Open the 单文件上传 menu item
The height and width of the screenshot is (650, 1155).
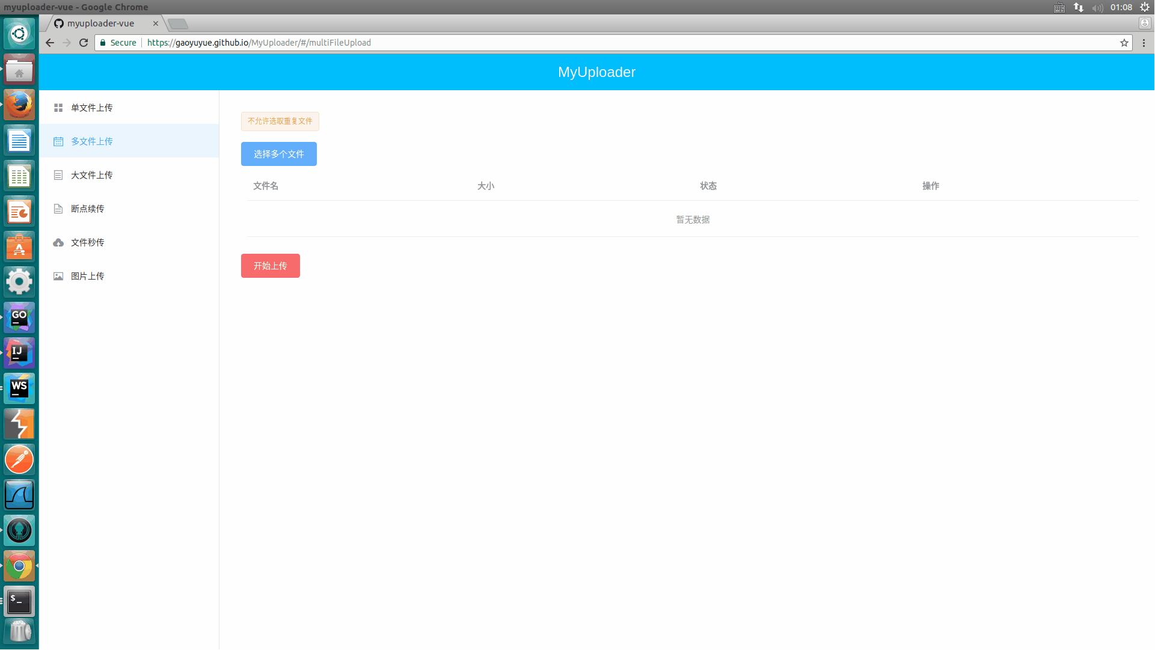tap(92, 108)
